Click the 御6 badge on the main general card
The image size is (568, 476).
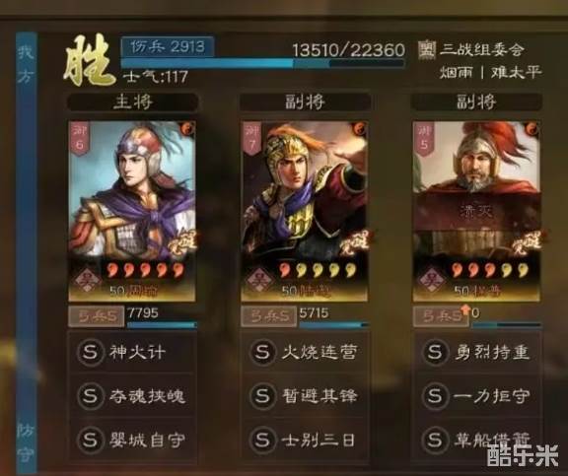[79, 139]
